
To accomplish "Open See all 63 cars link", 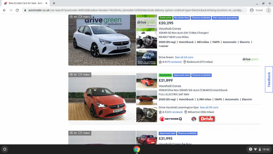I will [184, 57].
